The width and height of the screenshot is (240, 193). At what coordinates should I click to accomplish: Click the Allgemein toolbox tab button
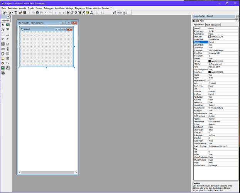coord(5,20)
